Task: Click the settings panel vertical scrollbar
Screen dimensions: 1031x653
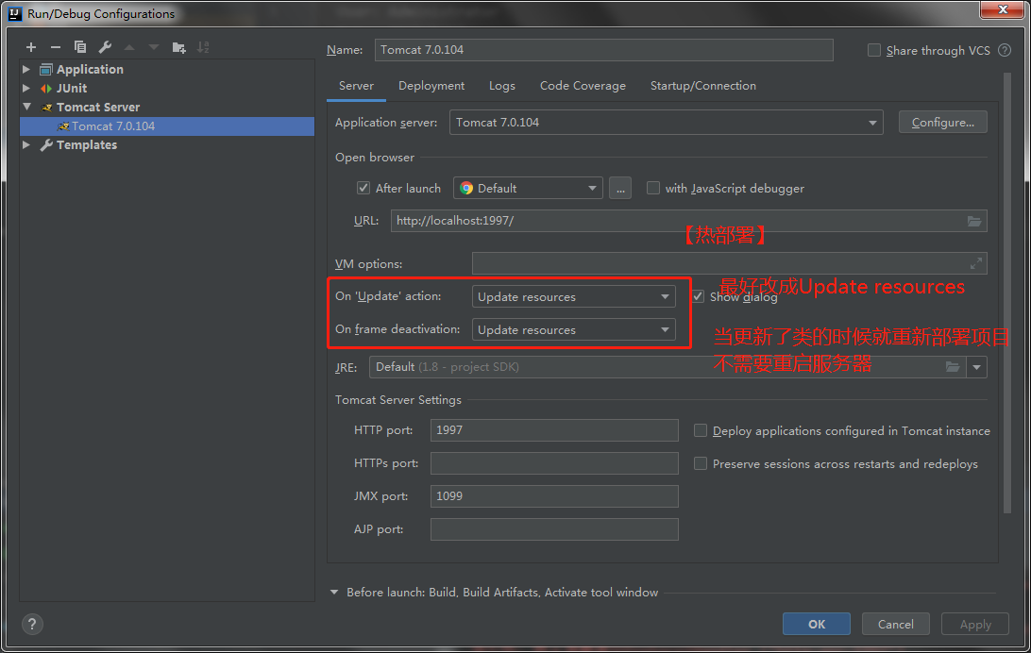Action: pos(1006,293)
